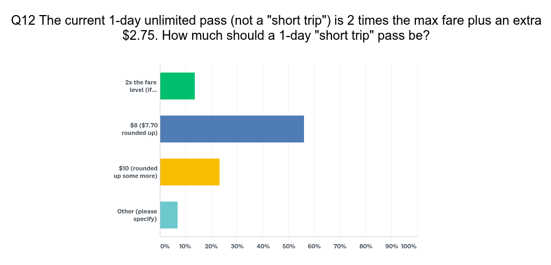Click the teal Other (please specify) bar
Viewport: 551px width, 265px height.
(x=169, y=215)
